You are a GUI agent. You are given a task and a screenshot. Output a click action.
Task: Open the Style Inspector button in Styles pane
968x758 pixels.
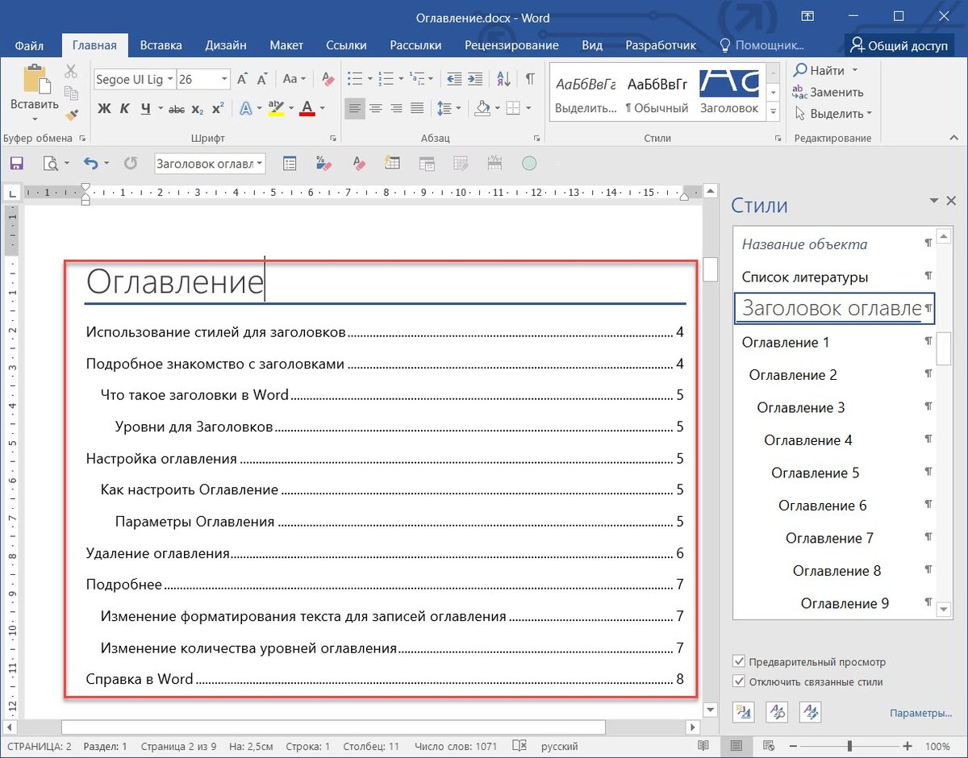pos(777,712)
